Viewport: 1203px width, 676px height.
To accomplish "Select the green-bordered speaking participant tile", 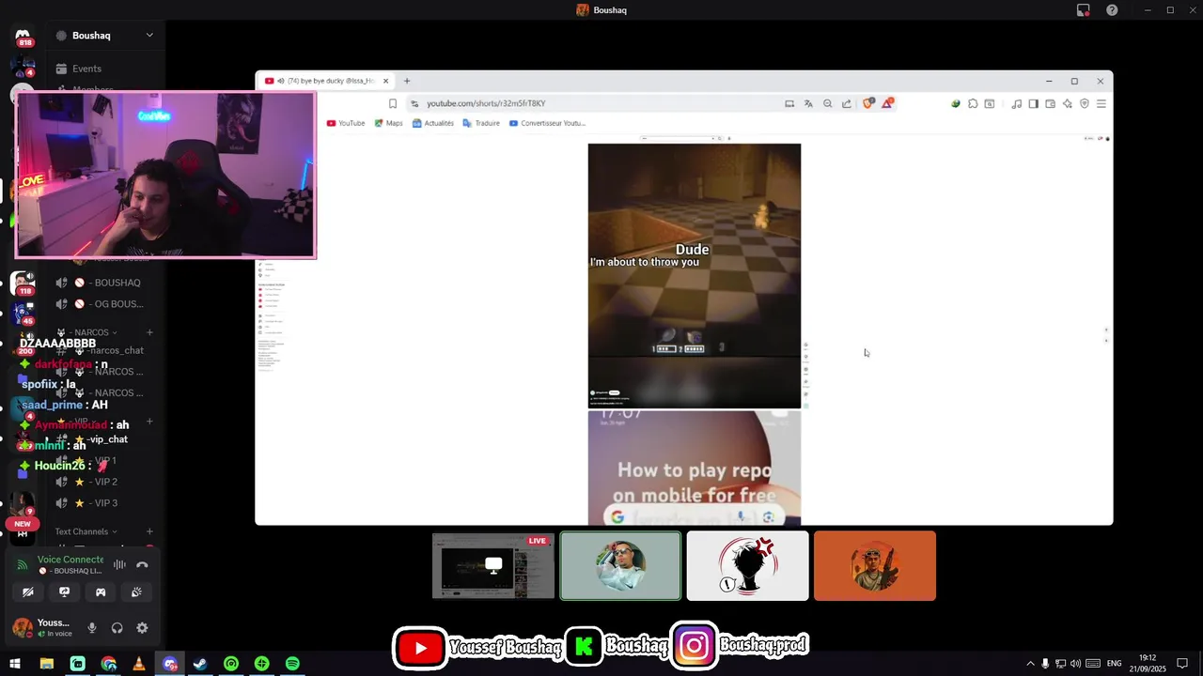I will [x=620, y=566].
